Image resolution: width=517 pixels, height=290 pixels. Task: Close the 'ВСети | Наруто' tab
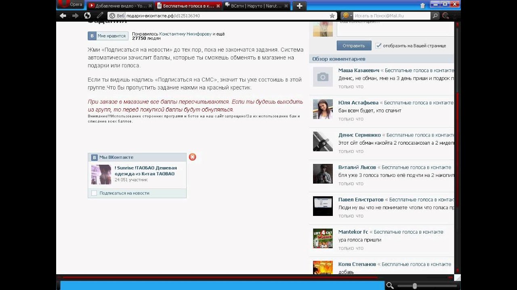coord(286,6)
